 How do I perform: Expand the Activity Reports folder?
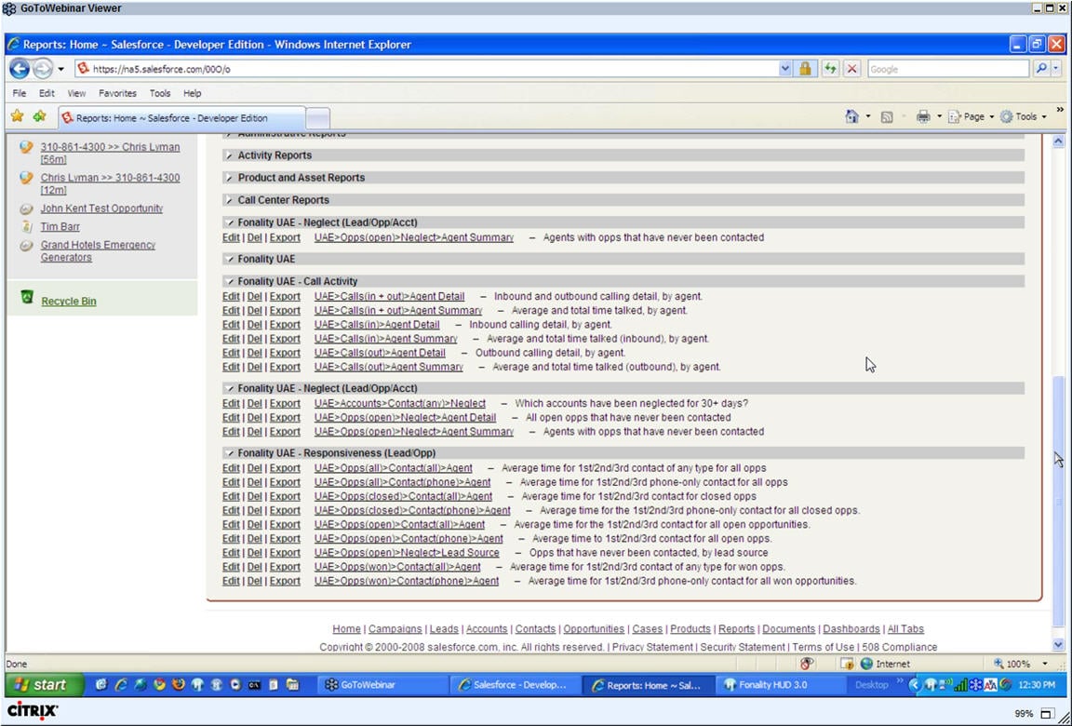(230, 155)
